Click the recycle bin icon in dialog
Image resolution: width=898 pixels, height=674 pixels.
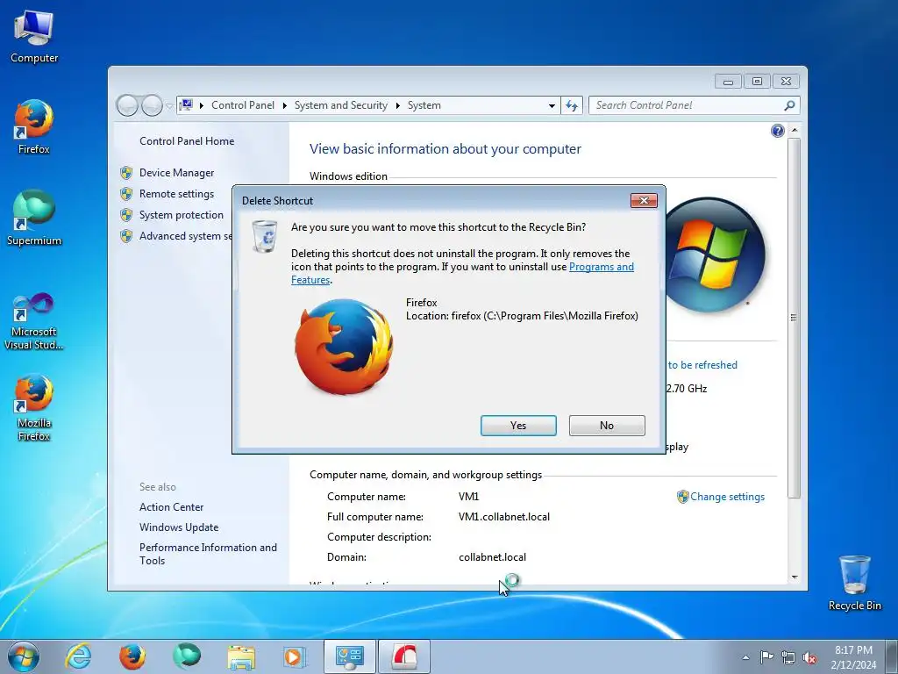265,236
